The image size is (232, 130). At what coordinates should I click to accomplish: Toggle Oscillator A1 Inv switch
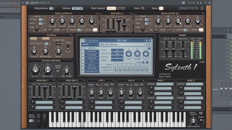click(50, 30)
